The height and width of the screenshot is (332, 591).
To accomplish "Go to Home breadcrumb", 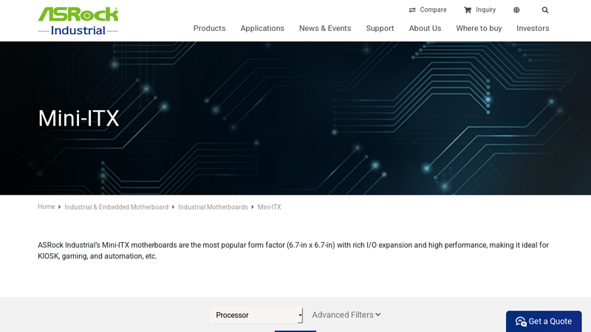I will (47, 207).
